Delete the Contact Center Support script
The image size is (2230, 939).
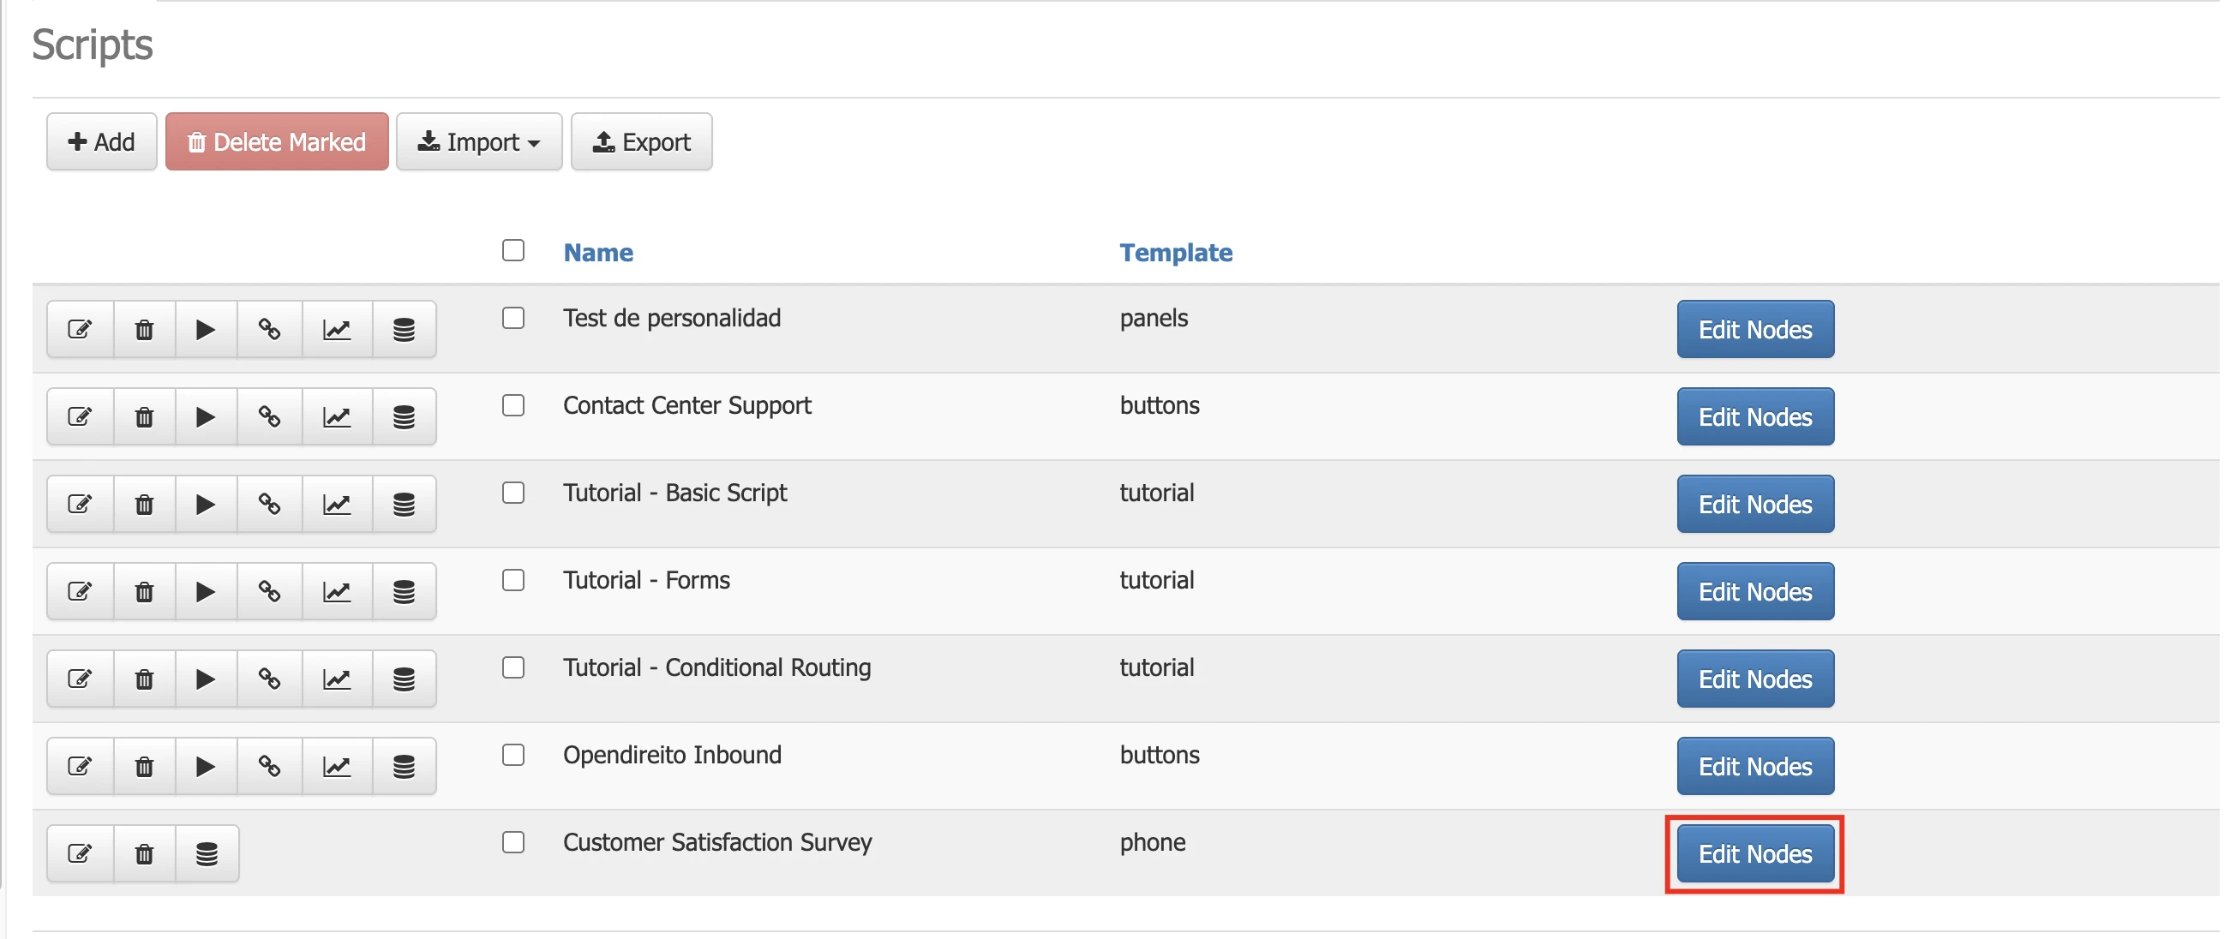click(x=145, y=417)
